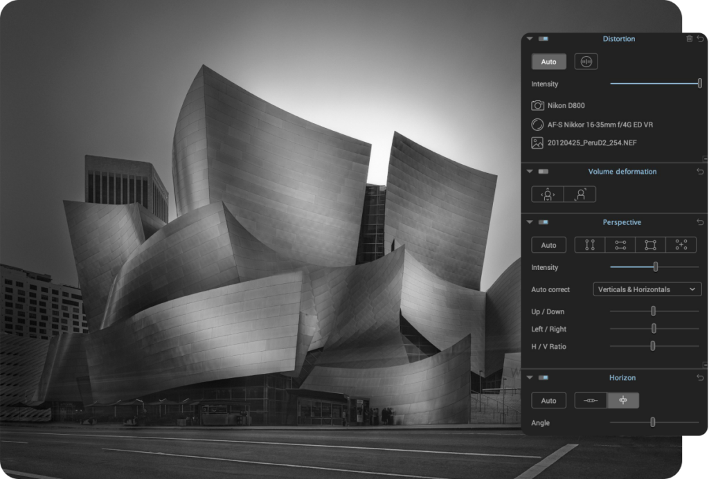This screenshot has height=479, width=709.
Task: Select the force parallel verticals tool
Action: 590,245
